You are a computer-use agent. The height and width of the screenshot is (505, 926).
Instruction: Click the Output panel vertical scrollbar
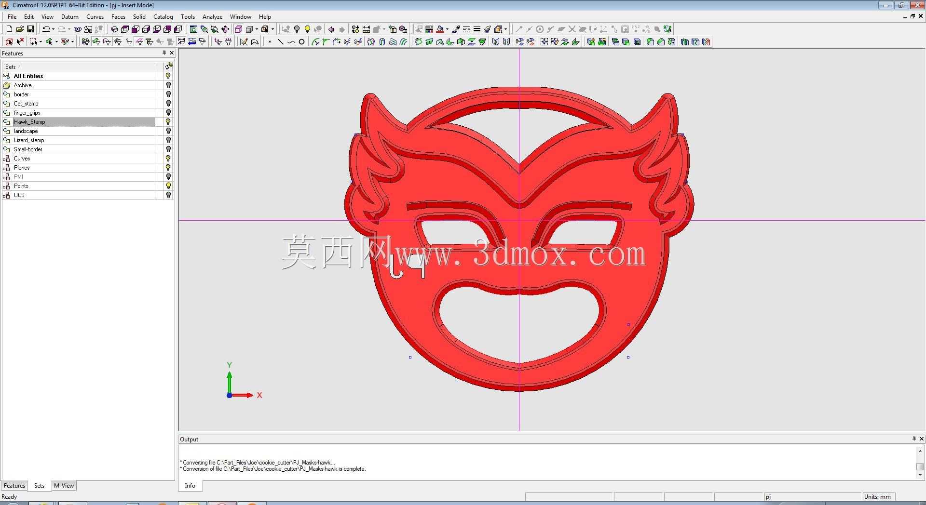click(x=920, y=463)
